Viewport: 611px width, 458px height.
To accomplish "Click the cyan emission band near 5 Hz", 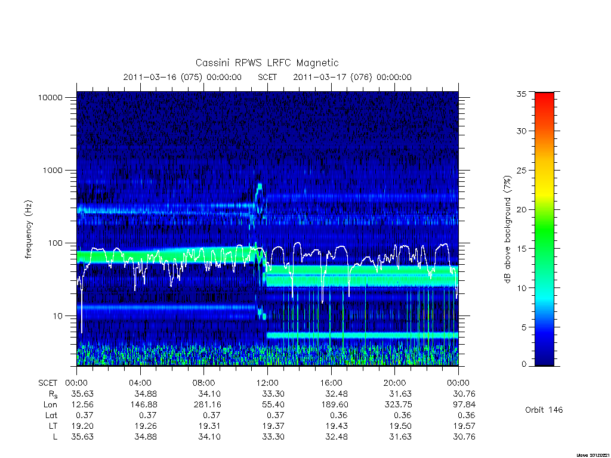I will tap(362, 335).
